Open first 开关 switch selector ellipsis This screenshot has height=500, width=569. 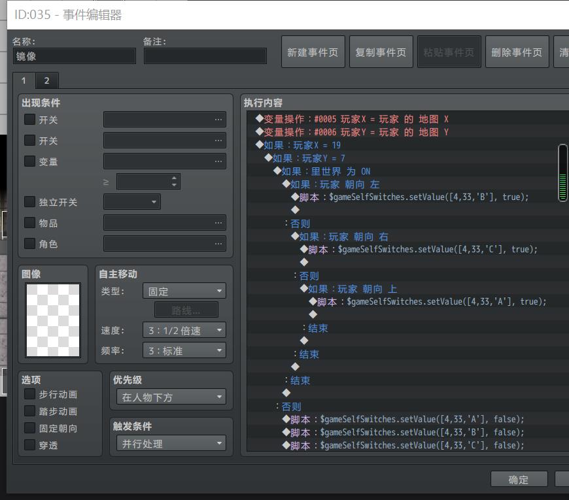tap(218, 120)
